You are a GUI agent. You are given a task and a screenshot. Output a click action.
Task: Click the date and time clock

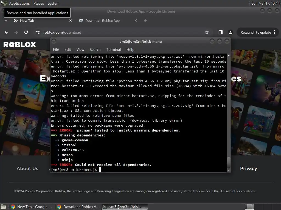coord(265,3)
